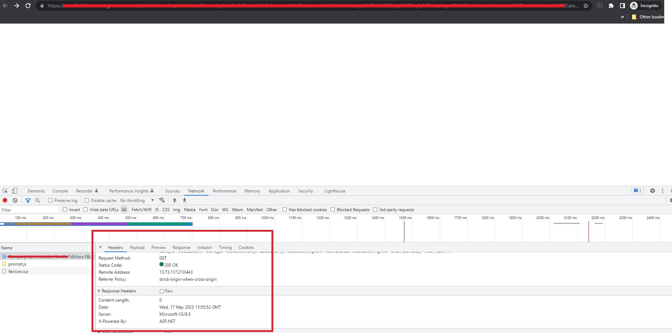Viewport: 672px width, 333px height.
Task: Switch to the Performance tab
Action: tap(224, 191)
